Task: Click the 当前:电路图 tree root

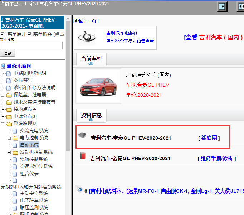Action: 19,66
